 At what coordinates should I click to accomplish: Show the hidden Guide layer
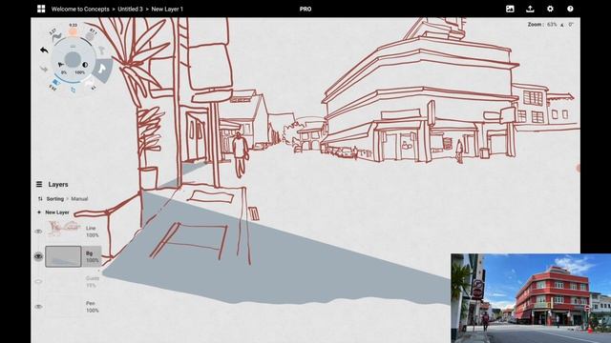tap(38, 282)
